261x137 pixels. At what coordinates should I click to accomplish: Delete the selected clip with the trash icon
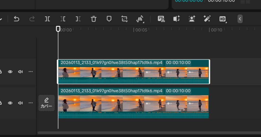point(94,19)
